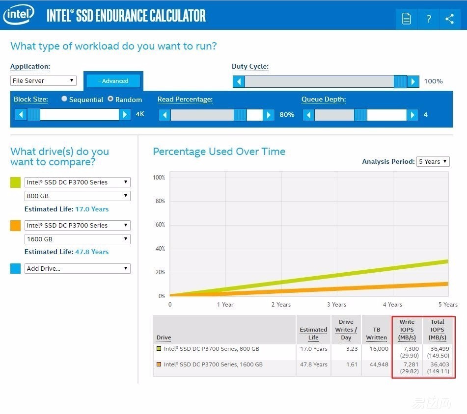Increase Duty Cycle with right arrow

point(413,81)
